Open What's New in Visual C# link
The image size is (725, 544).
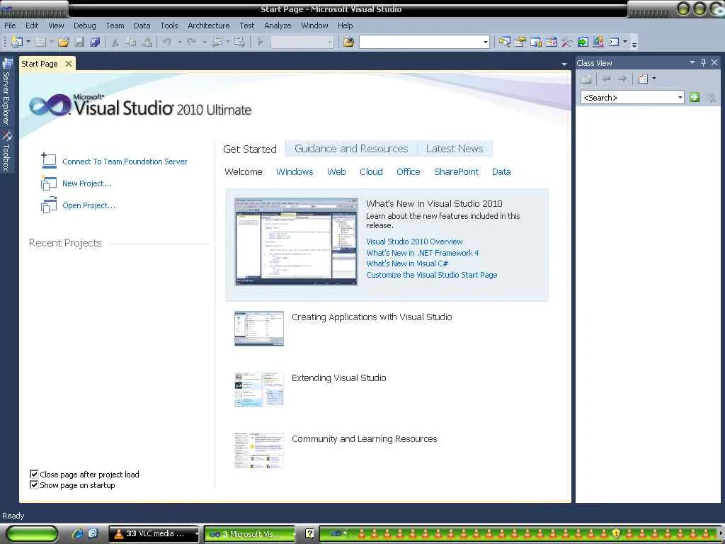(407, 263)
